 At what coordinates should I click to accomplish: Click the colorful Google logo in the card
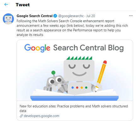point(37,48)
